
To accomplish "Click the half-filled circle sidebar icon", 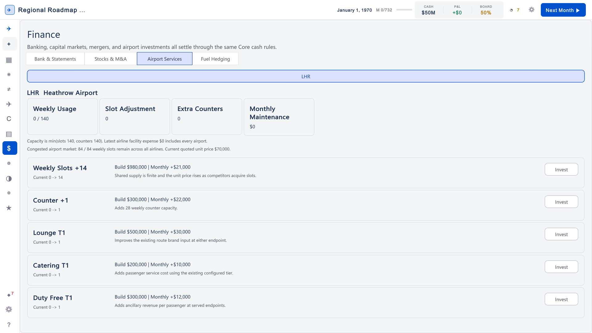I will pyautogui.click(x=9, y=179).
